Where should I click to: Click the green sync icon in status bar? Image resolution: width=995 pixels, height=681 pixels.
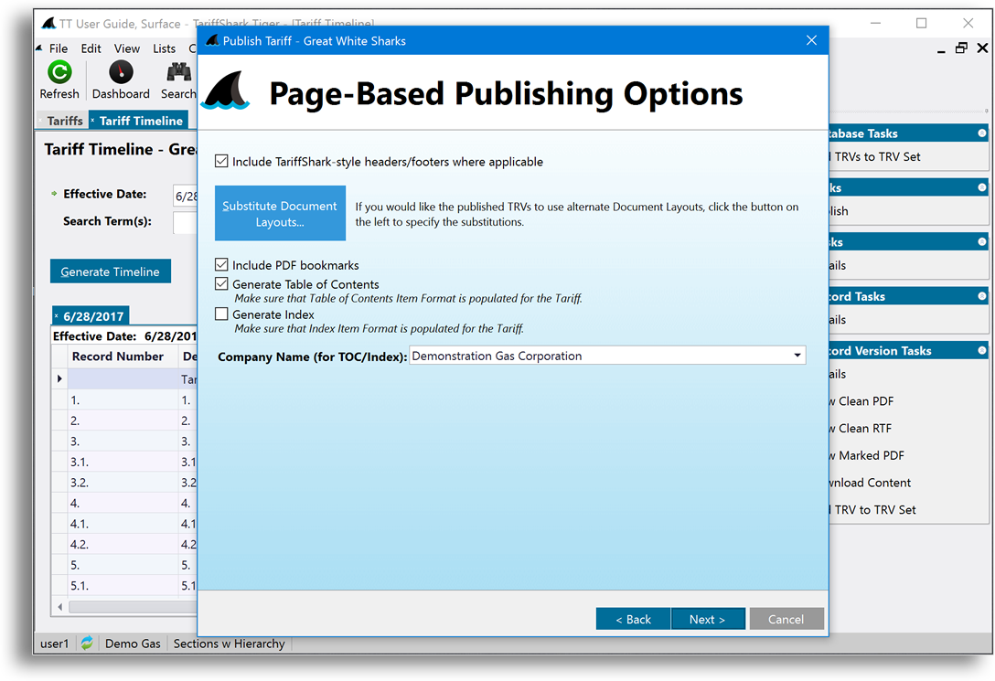pos(87,643)
